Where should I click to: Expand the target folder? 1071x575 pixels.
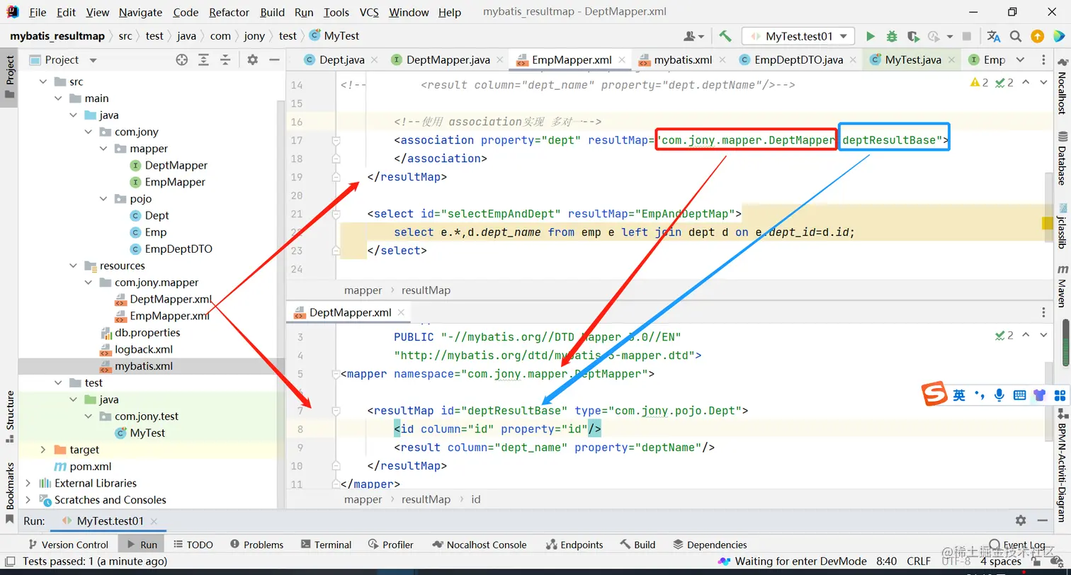point(43,450)
